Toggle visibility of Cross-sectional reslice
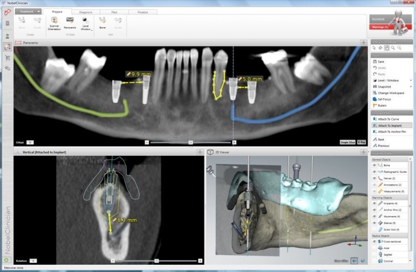 tap(374, 242)
